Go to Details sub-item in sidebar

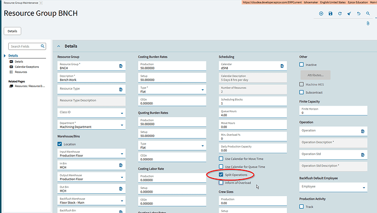click(x=19, y=62)
